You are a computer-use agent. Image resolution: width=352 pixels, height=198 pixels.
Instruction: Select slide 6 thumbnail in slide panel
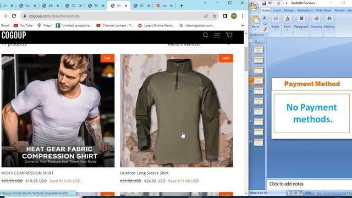click(258, 101)
